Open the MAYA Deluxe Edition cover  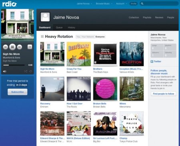(79, 124)
